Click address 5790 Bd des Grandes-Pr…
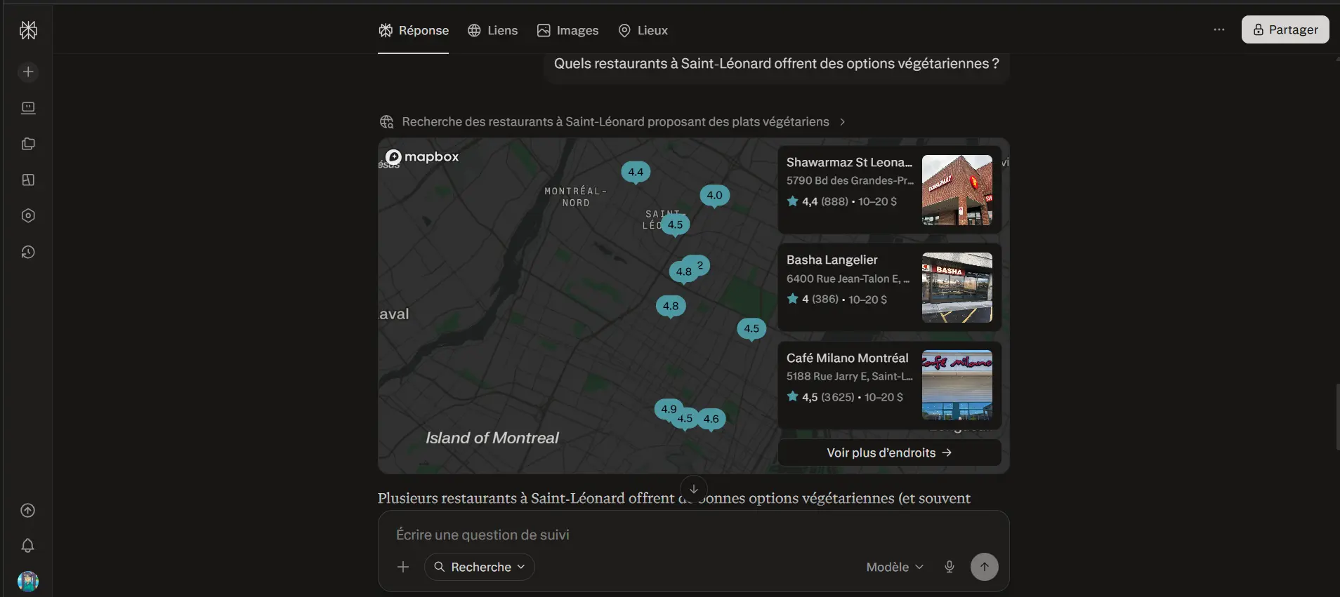This screenshot has height=597, width=1340. [x=850, y=181]
